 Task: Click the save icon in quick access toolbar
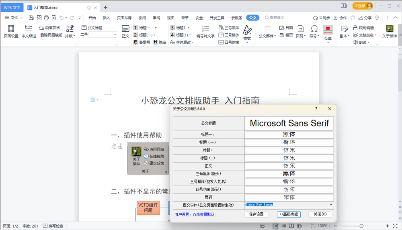(31, 18)
